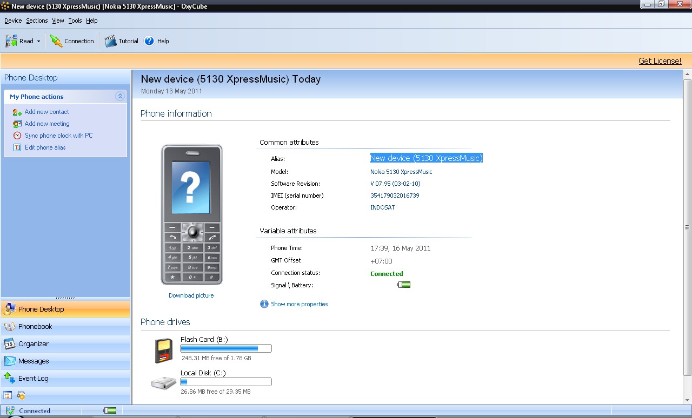
Task: Open the Device menu
Action: tap(13, 21)
